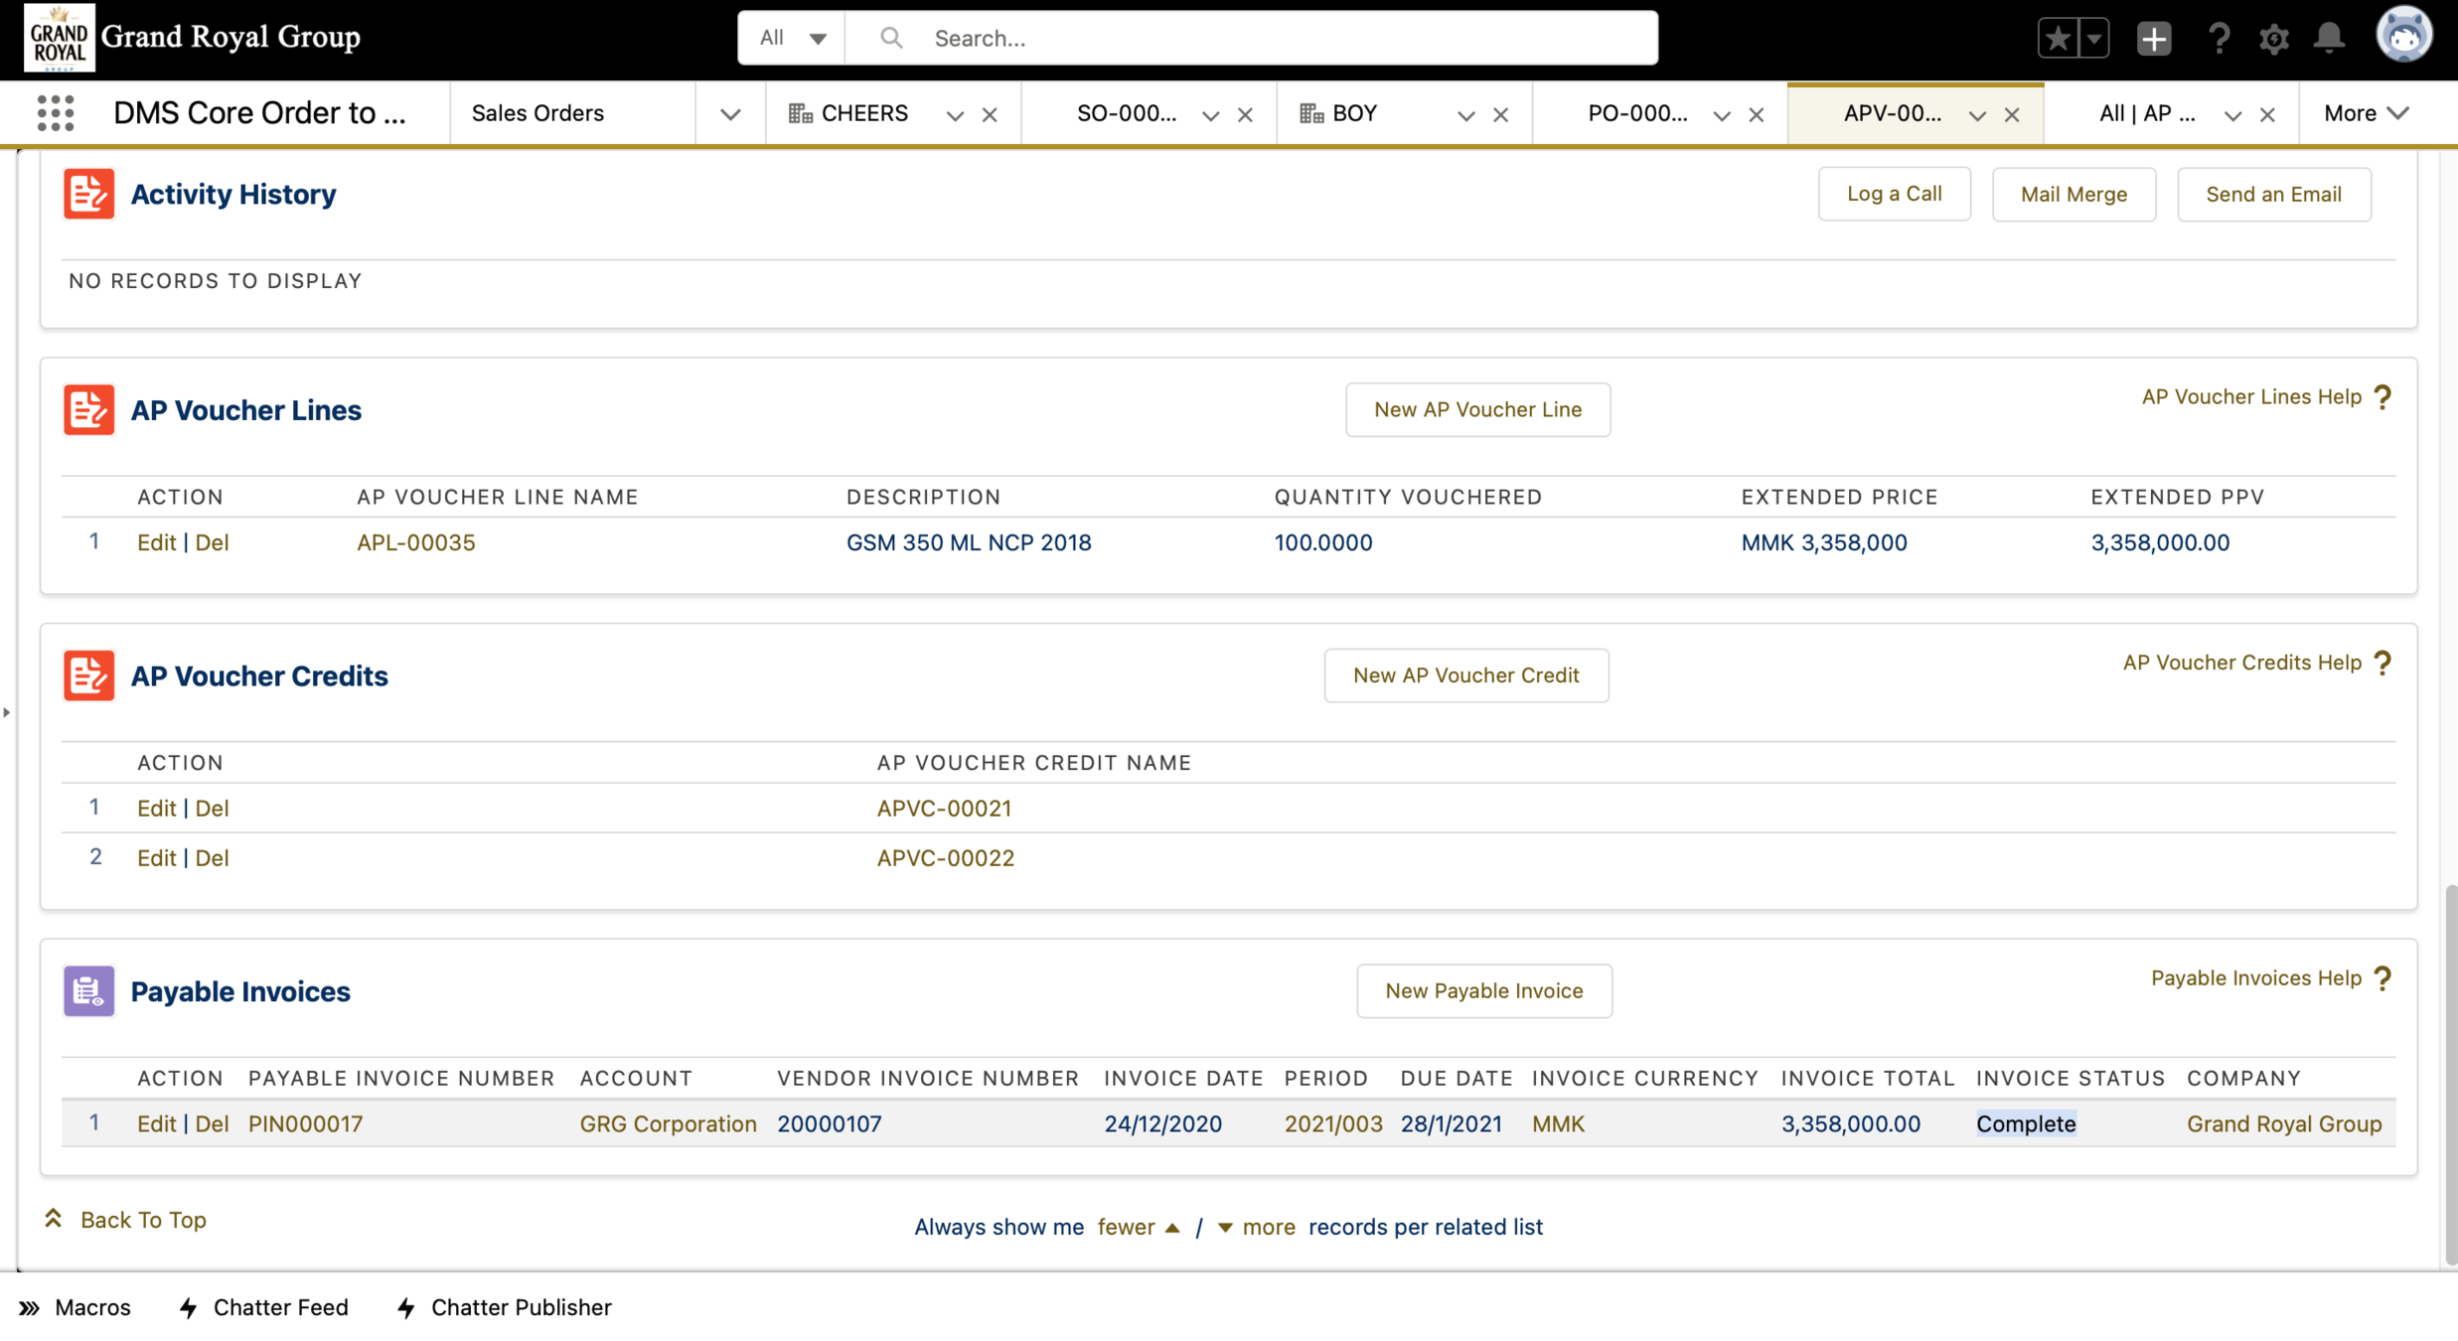The image size is (2458, 1341).
Task: Open the APVC-00022 credit link
Action: (945, 857)
